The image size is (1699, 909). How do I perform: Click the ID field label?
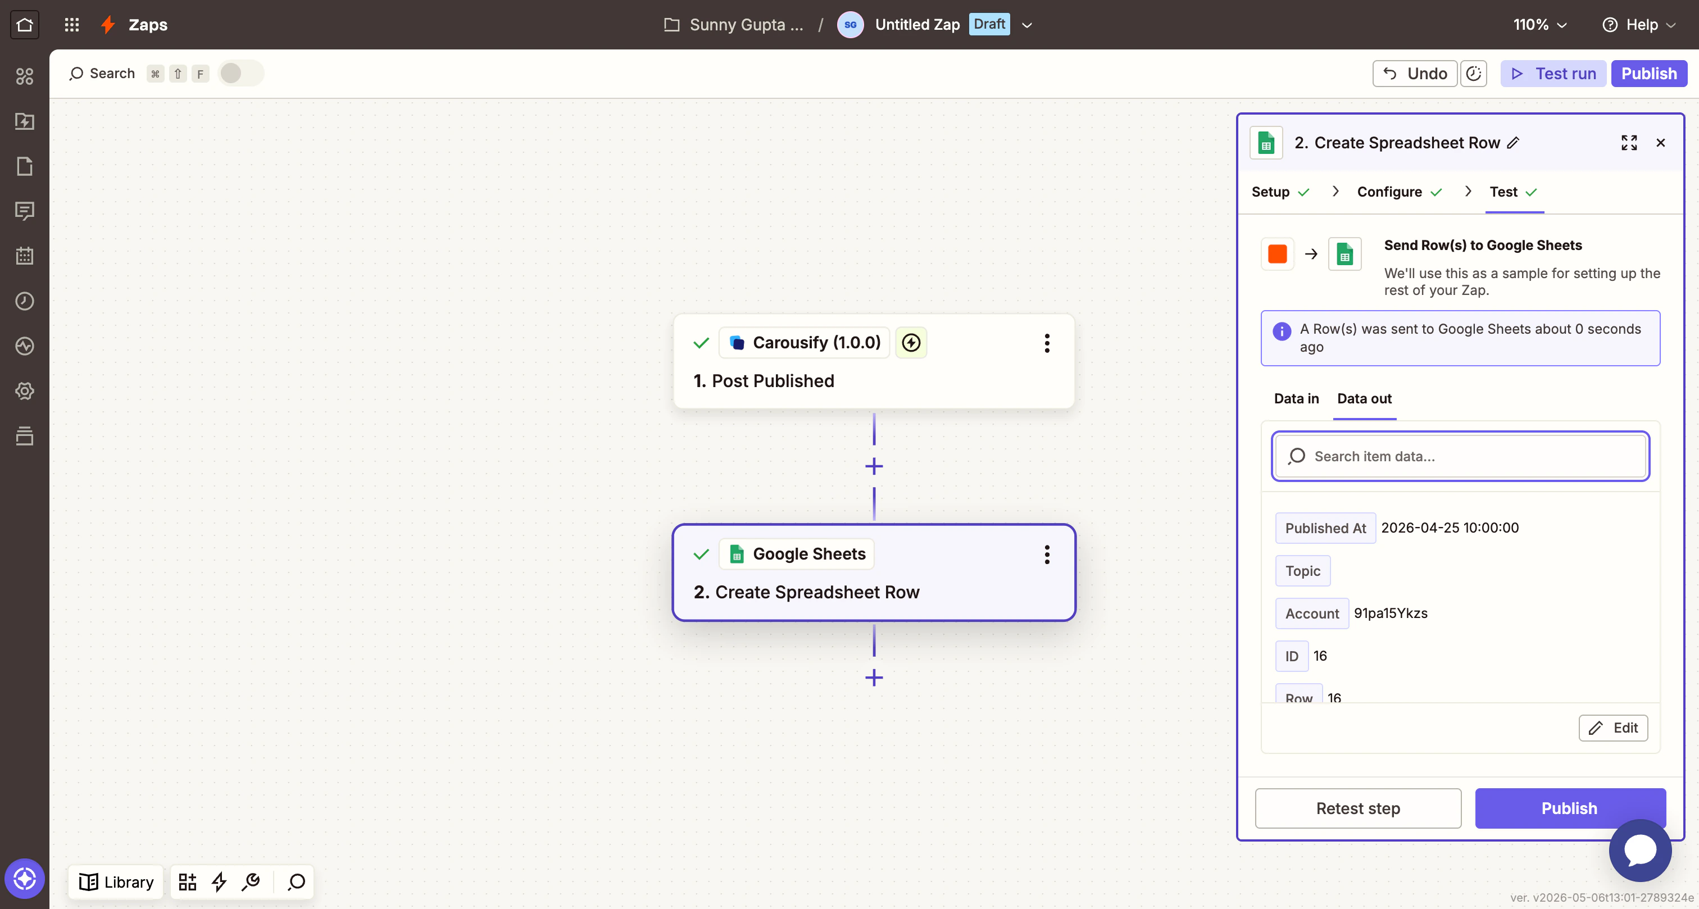coord(1292,656)
